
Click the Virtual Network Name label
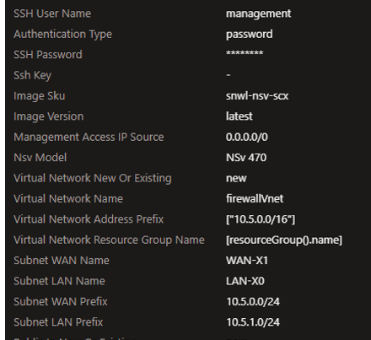68,198
